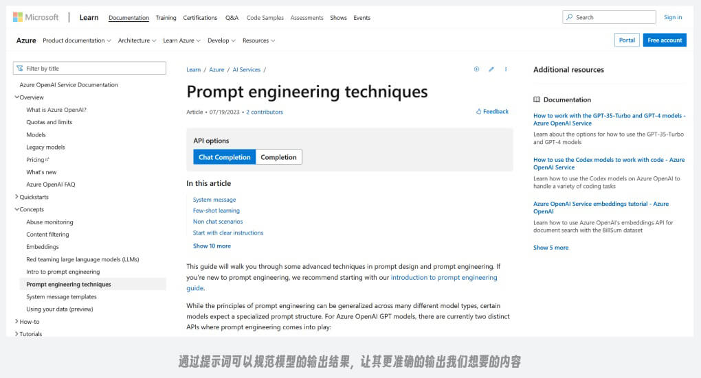Click the Documentation book icon

537,99
